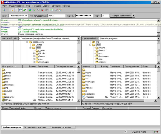
Task: Open the Сервер menu
Action: tap(46, 6)
